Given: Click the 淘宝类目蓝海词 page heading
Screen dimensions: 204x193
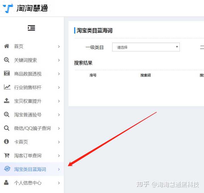Looking at the screenshot, I should pos(94,30).
